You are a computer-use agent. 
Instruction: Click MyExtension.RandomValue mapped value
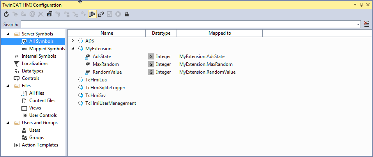(x=207, y=72)
